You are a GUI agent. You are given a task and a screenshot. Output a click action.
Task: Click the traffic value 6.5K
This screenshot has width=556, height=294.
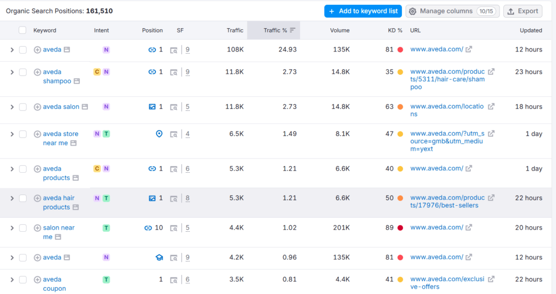coord(237,134)
